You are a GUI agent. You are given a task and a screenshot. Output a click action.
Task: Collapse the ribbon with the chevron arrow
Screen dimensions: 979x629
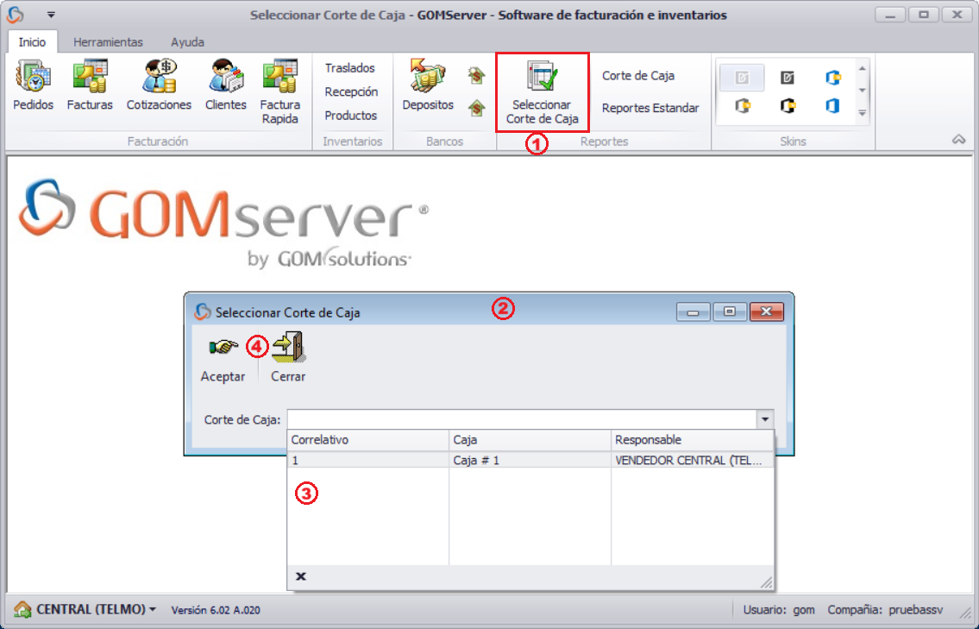click(x=957, y=138)
